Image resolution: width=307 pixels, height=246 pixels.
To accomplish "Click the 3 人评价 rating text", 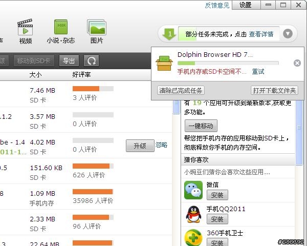I will (x=85, y=97).
